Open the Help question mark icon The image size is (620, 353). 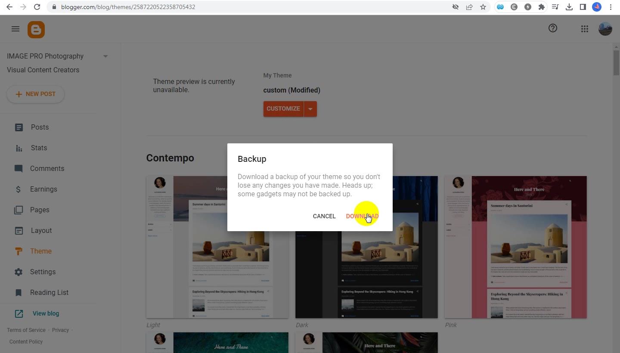553,28
